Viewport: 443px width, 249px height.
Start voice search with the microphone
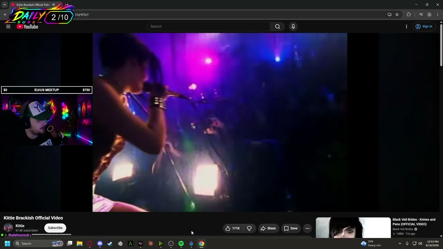pos(293,27)
